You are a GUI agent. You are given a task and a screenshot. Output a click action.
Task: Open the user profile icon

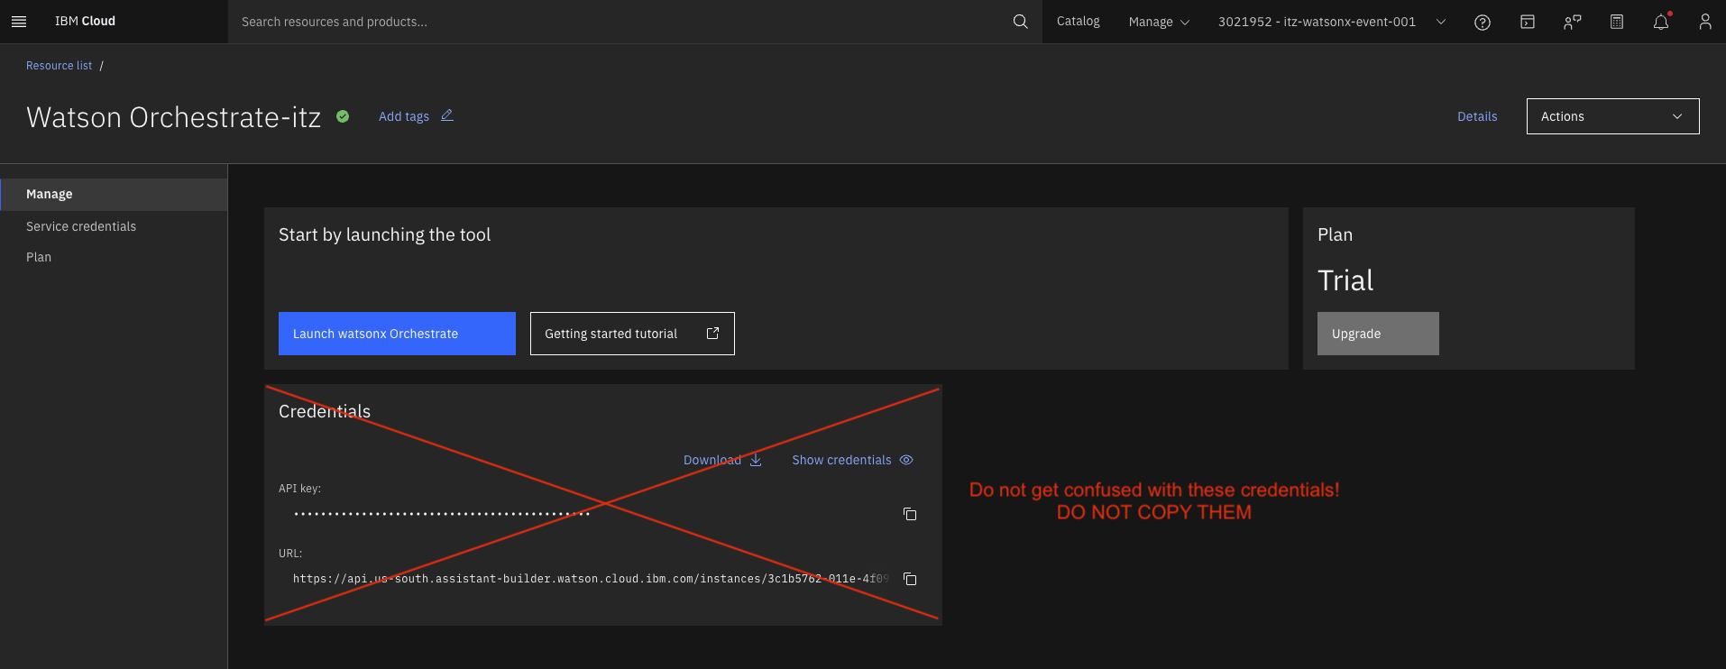(x=1704, y=22)
